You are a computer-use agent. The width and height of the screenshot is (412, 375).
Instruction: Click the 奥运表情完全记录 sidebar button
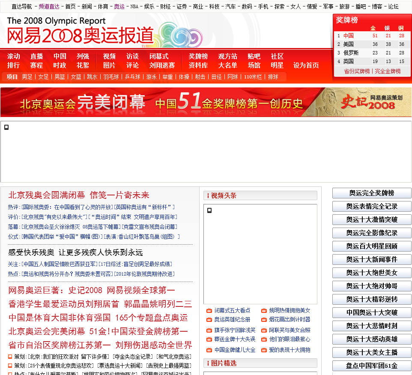tap(372, 207)
